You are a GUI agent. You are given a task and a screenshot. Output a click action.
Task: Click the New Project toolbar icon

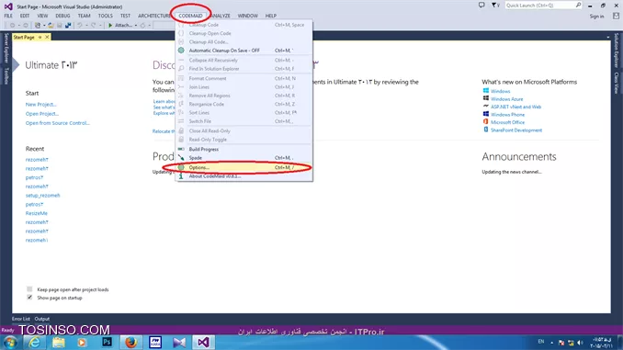pos(38,26)
